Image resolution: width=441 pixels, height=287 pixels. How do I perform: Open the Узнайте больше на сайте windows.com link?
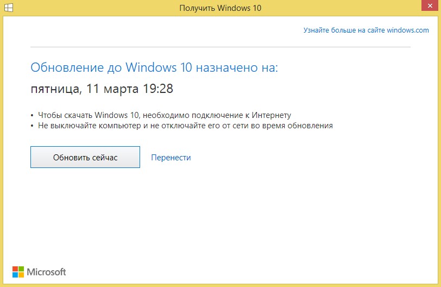366,30
